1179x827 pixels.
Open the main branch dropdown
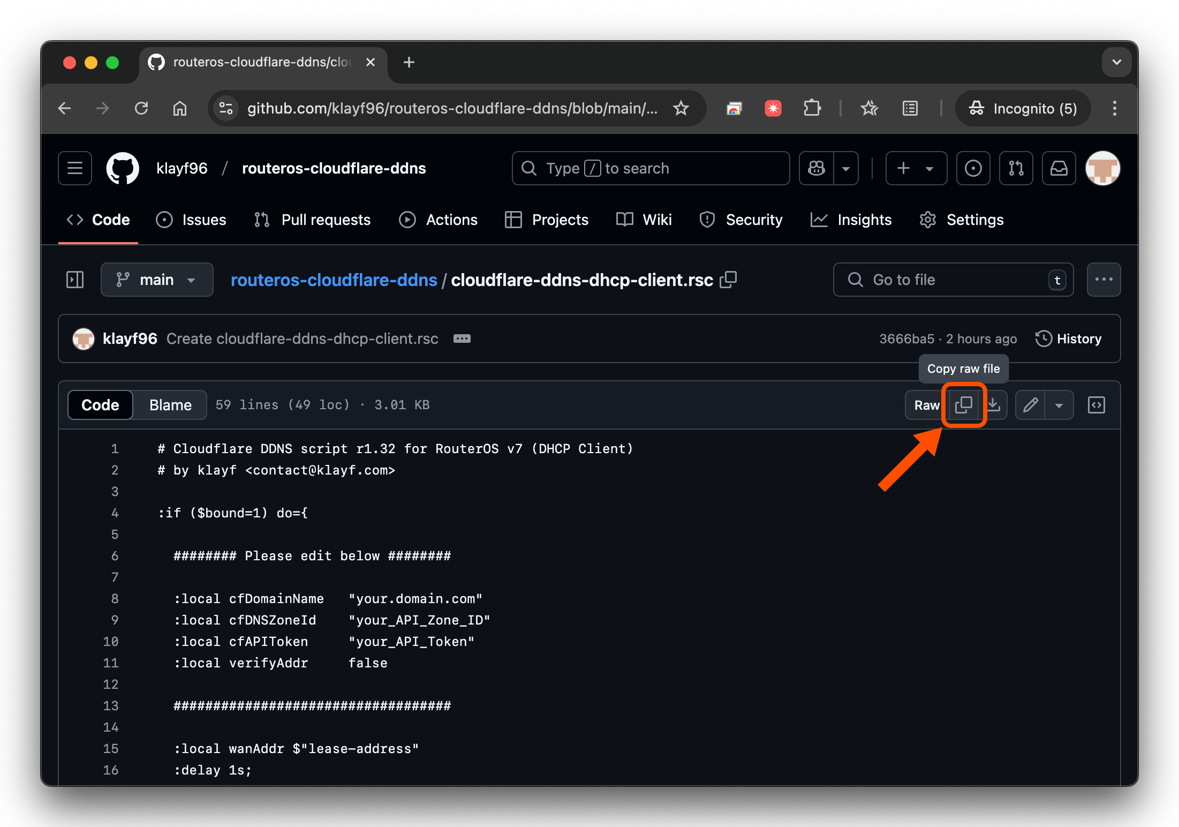tap(157, 280)
